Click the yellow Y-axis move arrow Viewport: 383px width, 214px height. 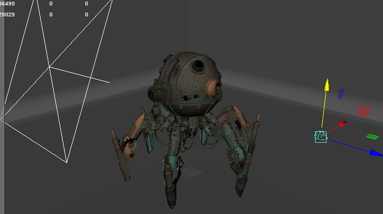(x=327, y=85)
